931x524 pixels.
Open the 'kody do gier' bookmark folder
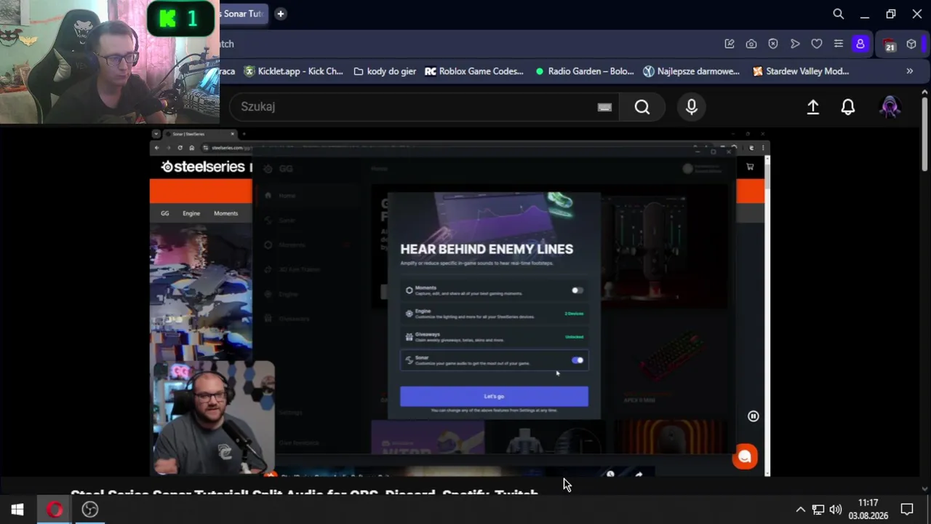(385, 71)
